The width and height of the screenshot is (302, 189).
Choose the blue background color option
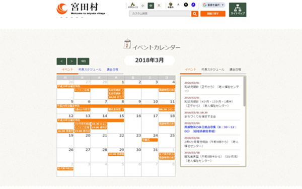pos(193,5)
